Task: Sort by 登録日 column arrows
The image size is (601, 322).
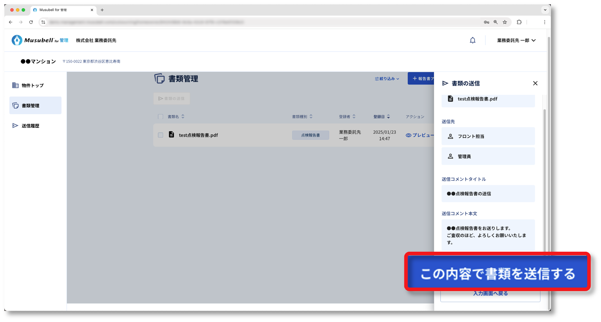Action: pos(388,116)
